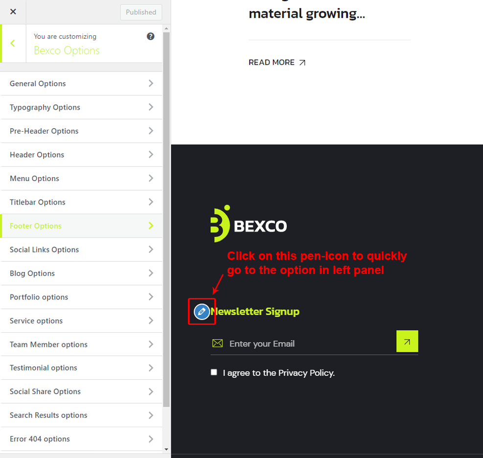Expand General Options chevron
483x458 pixels.
pyautogui.click(x=151, y=84)
